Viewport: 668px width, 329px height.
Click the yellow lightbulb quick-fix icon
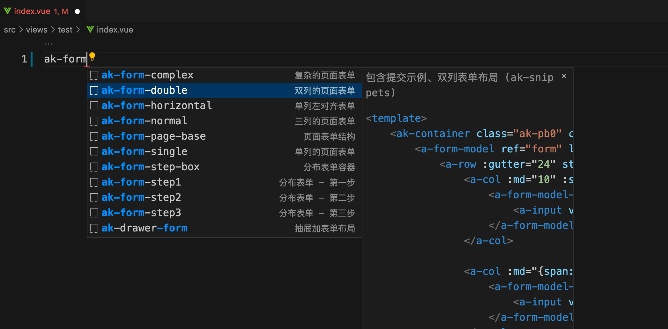tap(92, 56)
